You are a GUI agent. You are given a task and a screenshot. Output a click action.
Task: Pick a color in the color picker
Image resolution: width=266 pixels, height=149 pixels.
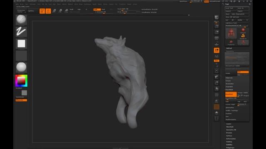point(21,81)
